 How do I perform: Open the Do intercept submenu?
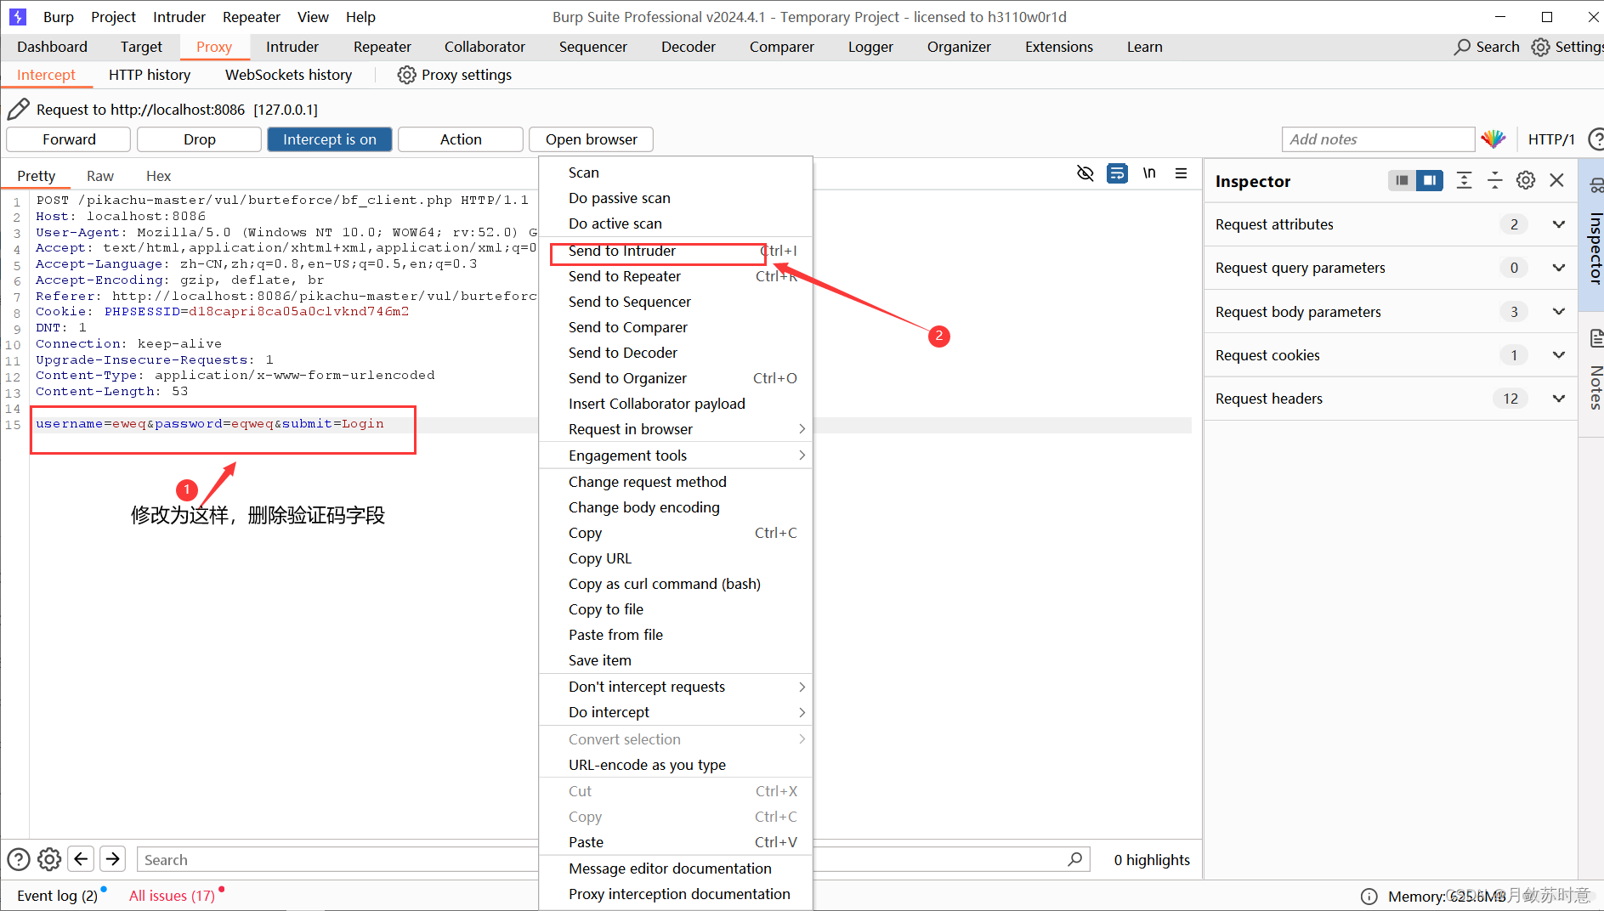pyautogui.click(x=676, y=712)
